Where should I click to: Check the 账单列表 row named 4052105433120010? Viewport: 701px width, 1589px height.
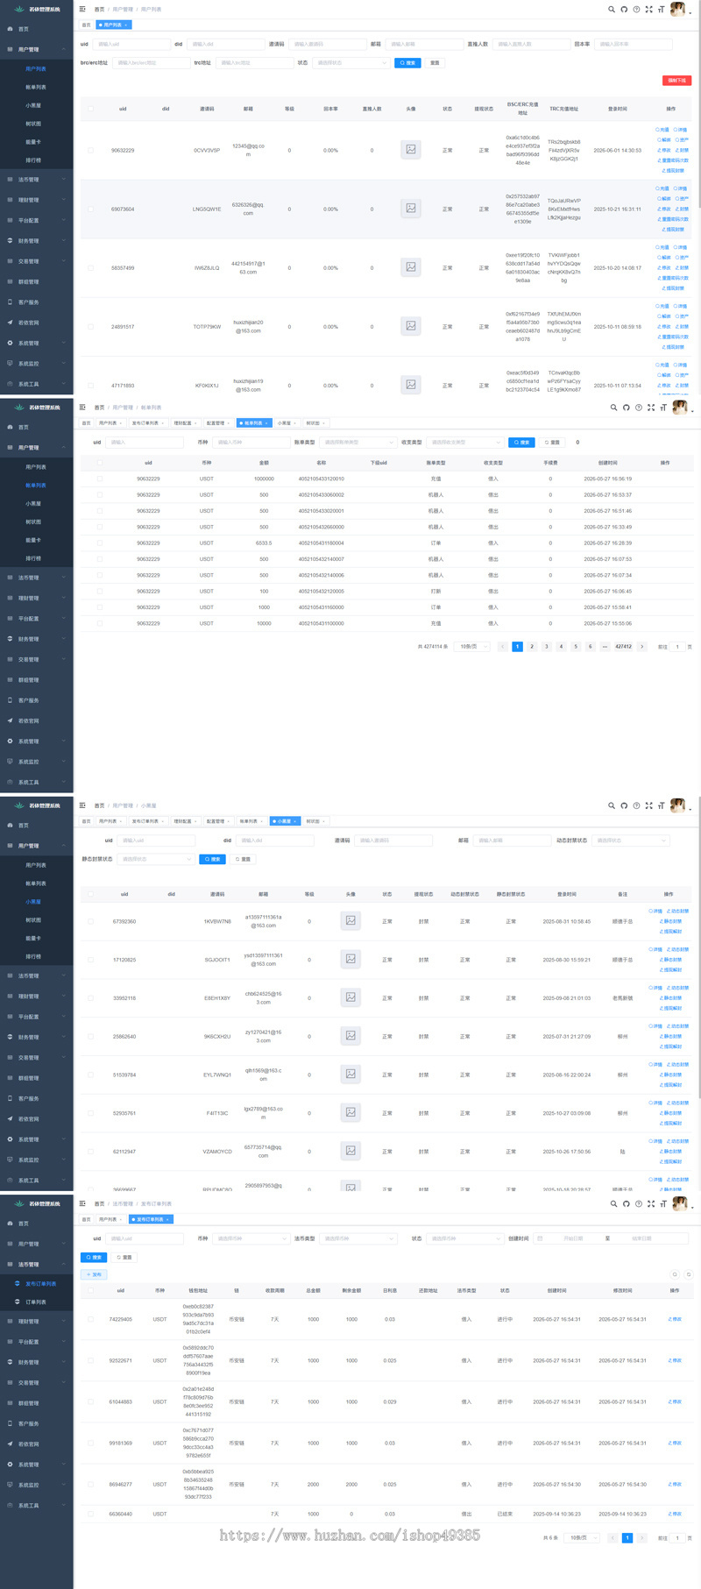100,479
